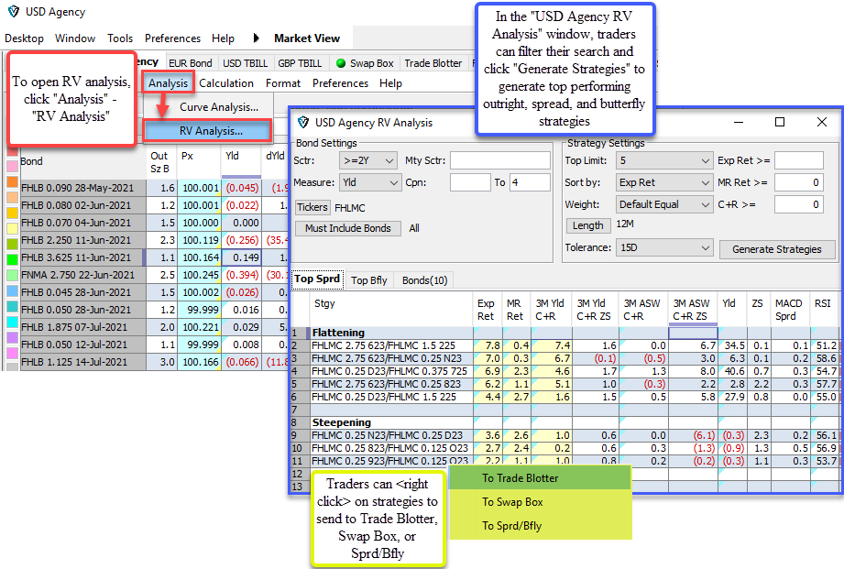This screenshot has height=569, width=844.
Task: Open the Format menu
Action: point(282,82)
